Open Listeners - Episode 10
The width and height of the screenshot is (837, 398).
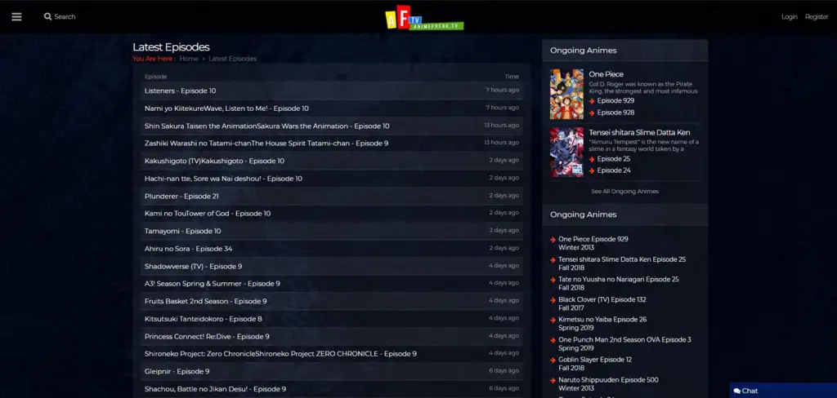tap(181, 91)
